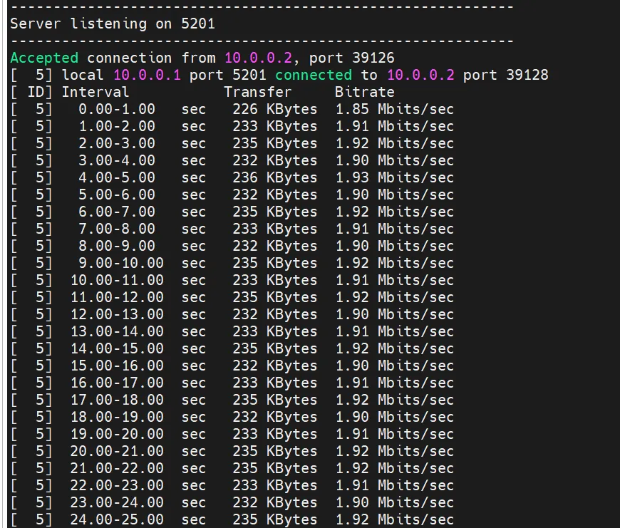Click the local IP address 10.0.0.1

147,75
